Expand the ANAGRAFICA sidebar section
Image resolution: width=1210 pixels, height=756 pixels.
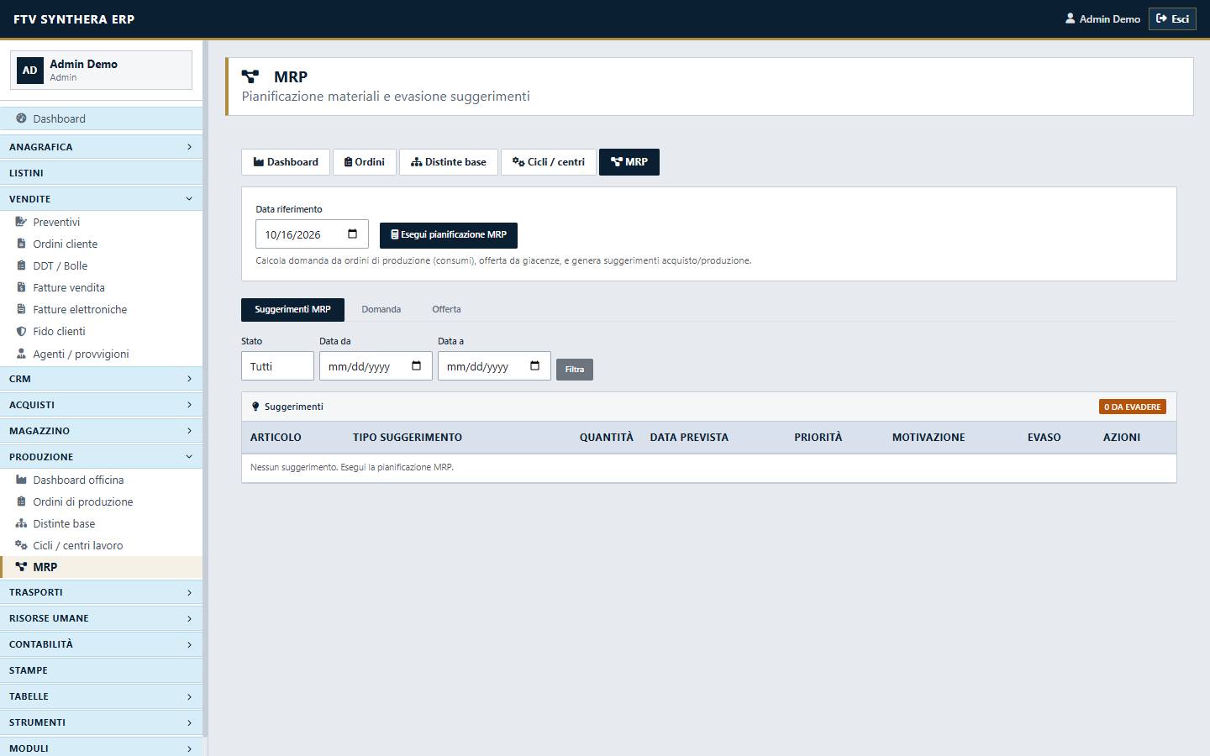101,147
